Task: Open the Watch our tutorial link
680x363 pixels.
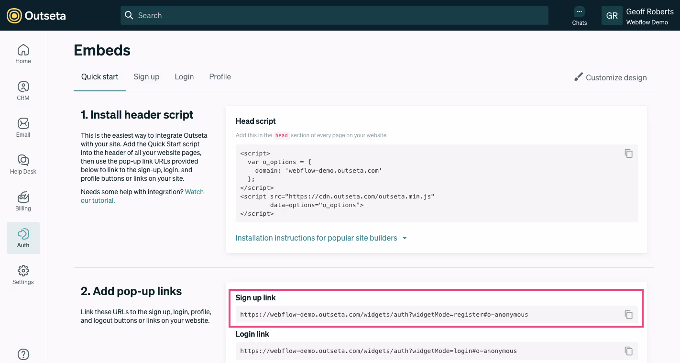Action: pos(142,196)
